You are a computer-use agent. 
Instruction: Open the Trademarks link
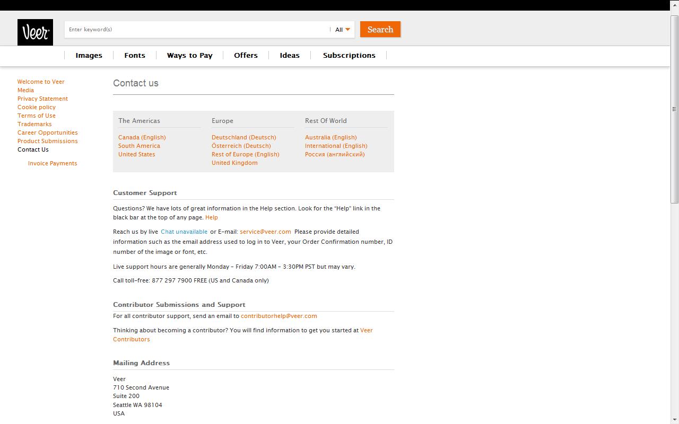34,124
